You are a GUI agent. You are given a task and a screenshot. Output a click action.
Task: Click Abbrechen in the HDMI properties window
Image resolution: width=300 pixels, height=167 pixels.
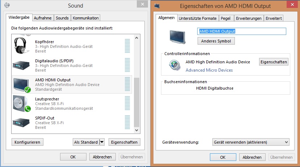coord(252,157)
